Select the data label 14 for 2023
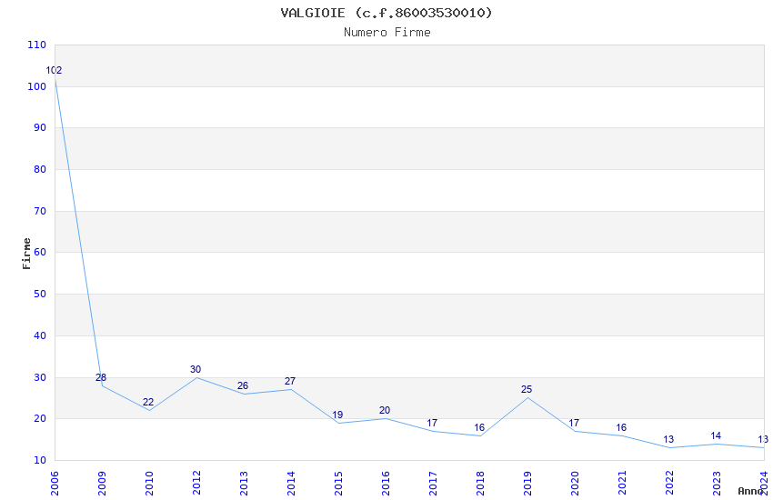The image size is (773, 500). pyautogui.click(x=716, y=436)
